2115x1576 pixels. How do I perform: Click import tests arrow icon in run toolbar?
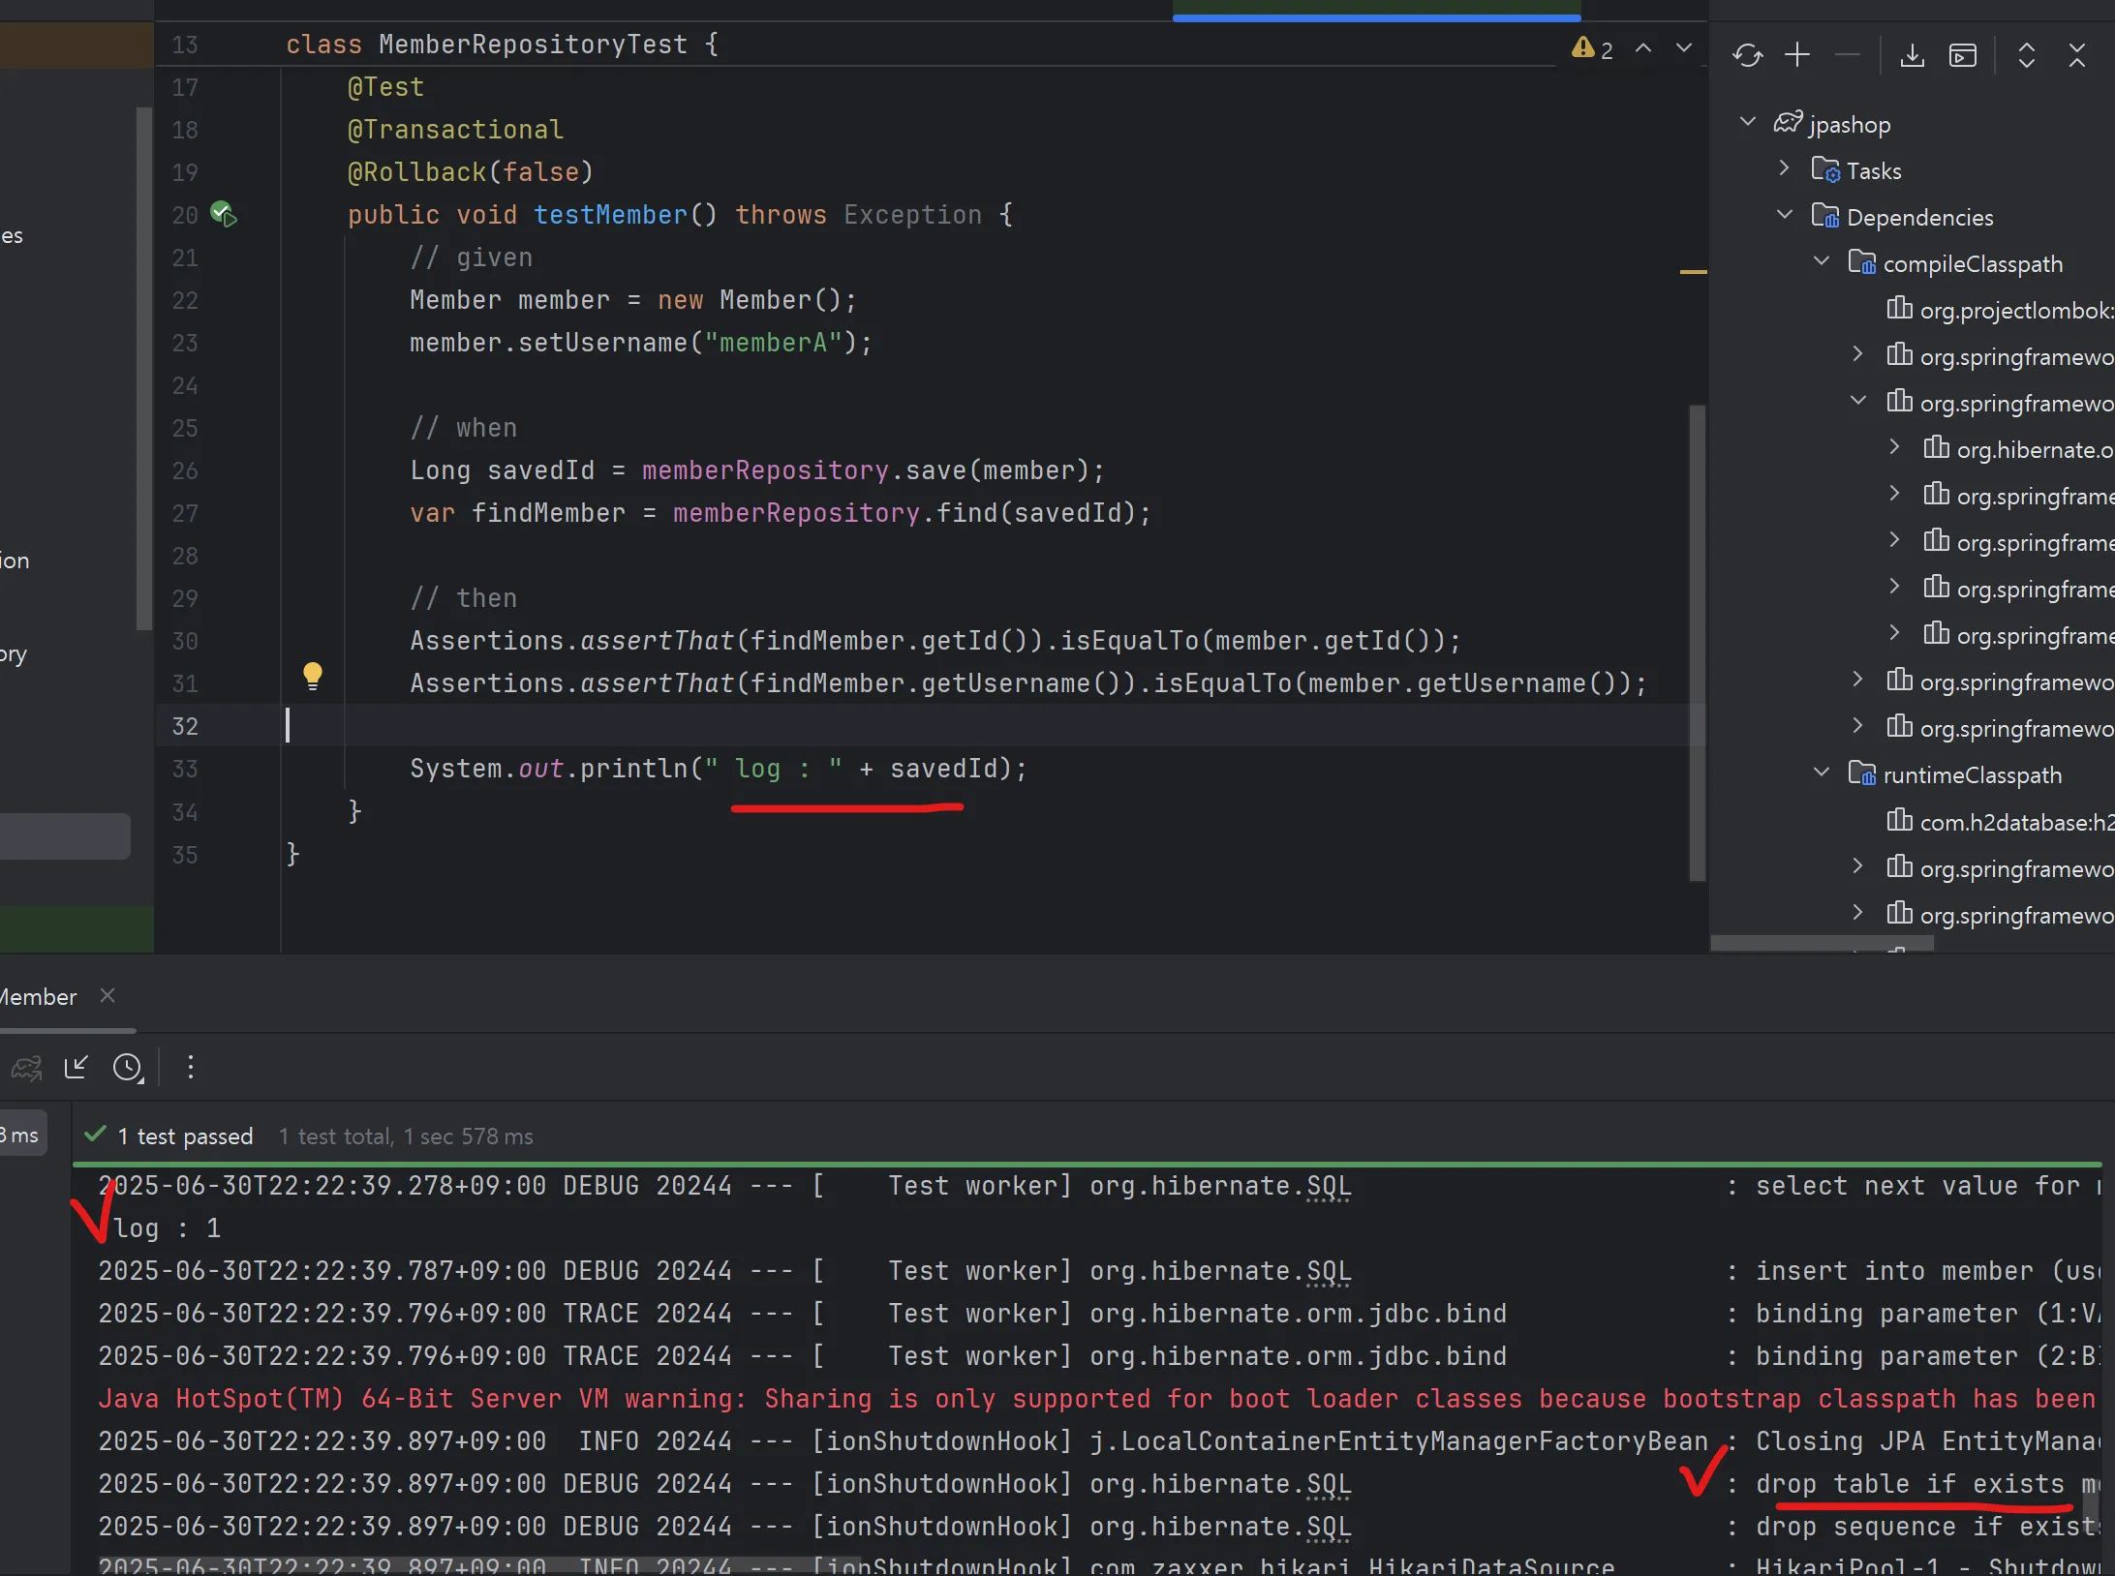point(76,1068)
